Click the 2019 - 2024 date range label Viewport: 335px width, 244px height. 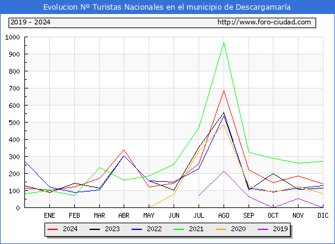[30, 22]
